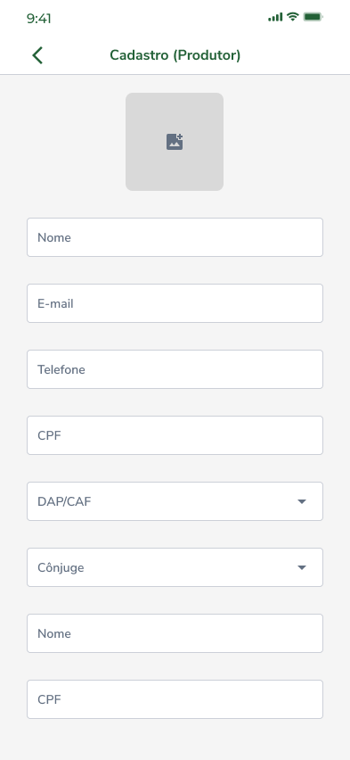Click the arrow on the Cônjuge selector
Viewport: 350px width, 760px height.
pos(302,567)
